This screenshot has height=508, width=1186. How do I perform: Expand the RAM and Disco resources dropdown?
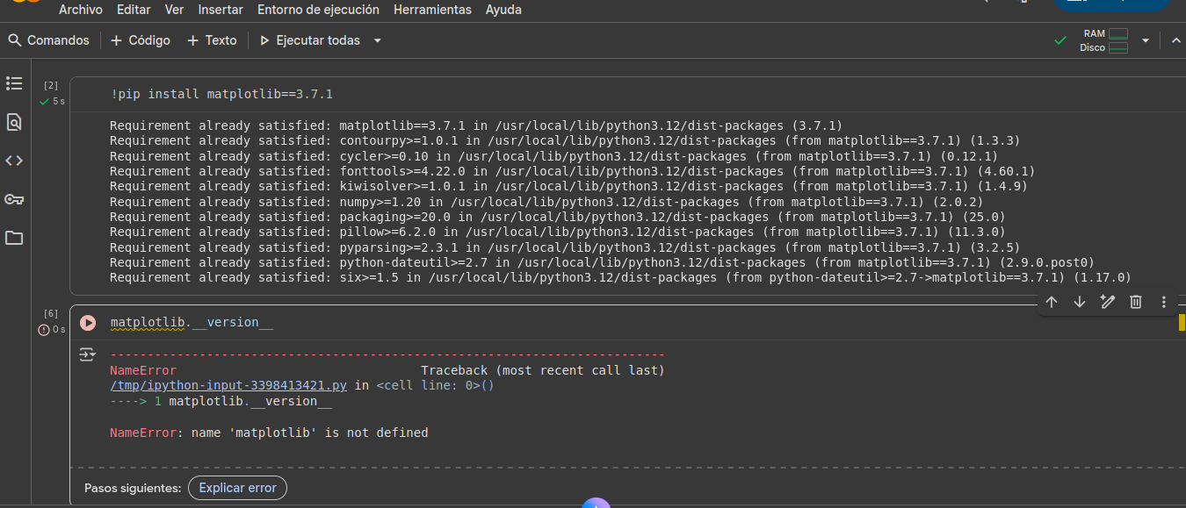[1146, 40]
